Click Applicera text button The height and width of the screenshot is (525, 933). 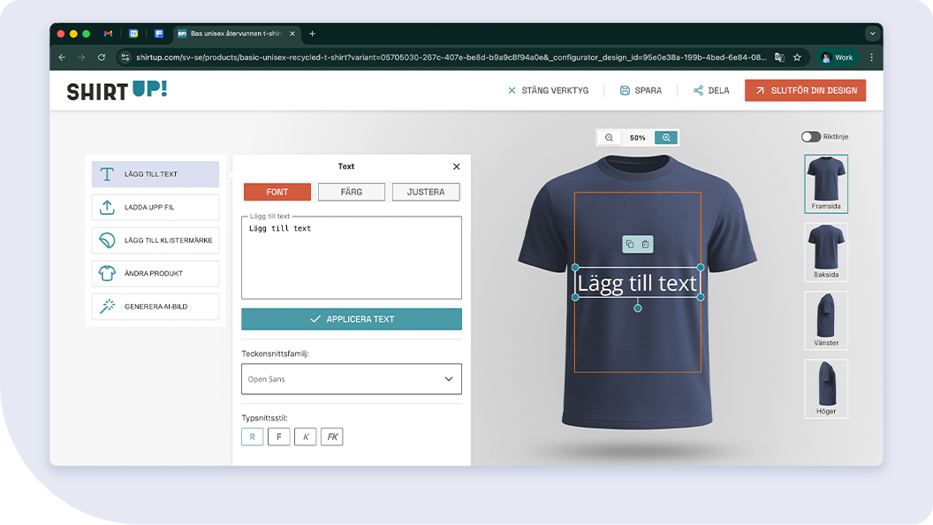[352, 319]
